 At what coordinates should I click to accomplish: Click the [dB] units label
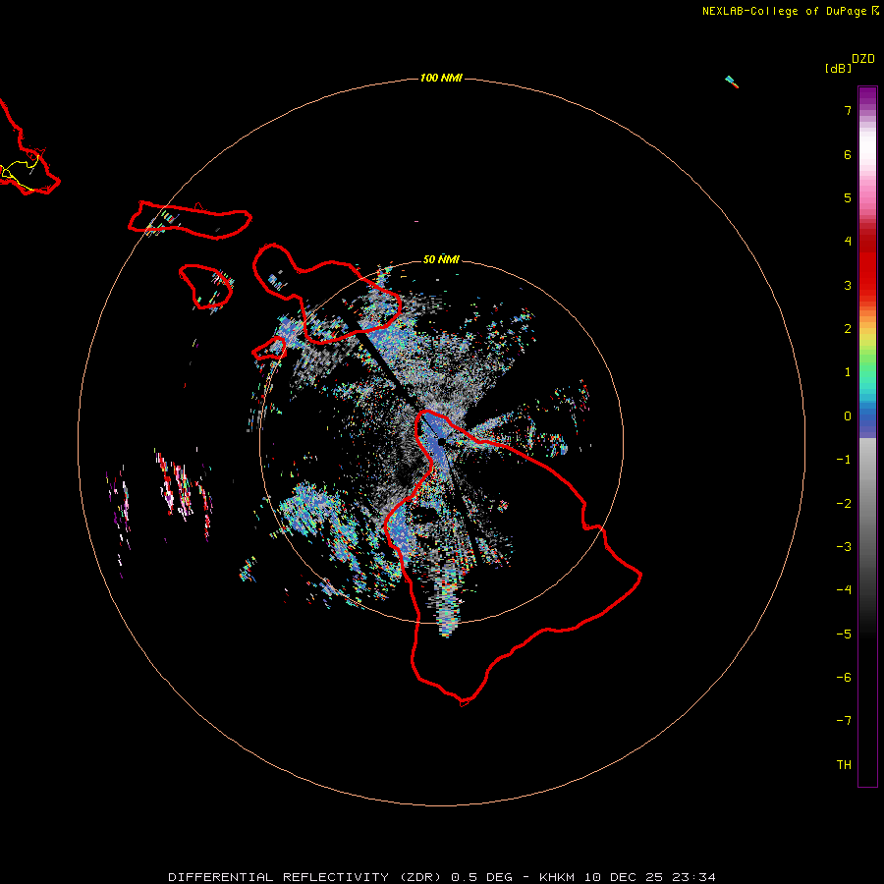(x=838, y=68)
